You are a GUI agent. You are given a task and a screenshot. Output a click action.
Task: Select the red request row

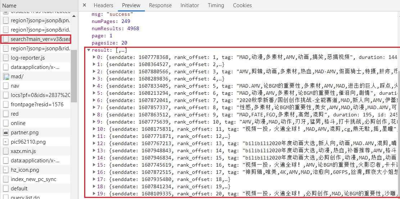click(35, 114)
